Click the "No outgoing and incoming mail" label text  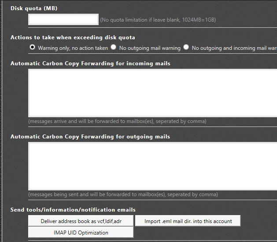[x=233, y=48]
